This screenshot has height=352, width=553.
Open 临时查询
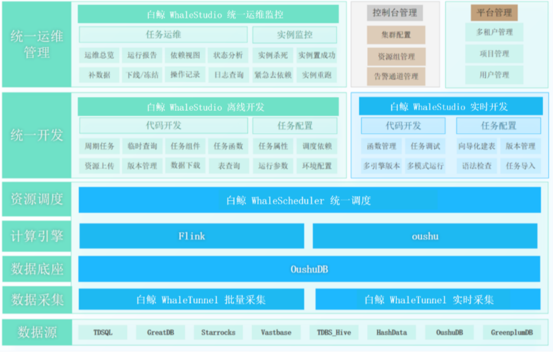tap(142, 146)
